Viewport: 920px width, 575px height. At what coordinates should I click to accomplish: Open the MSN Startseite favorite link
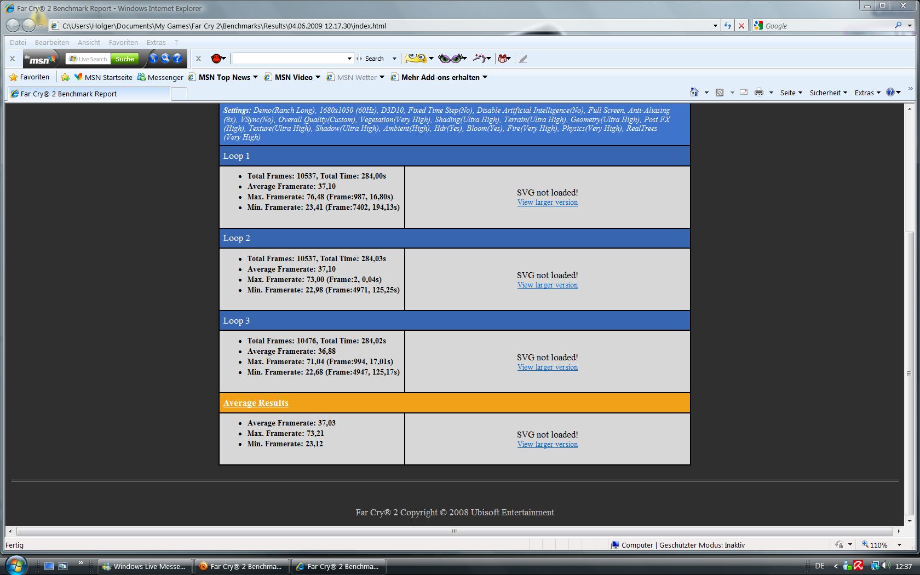click(103, 77)
